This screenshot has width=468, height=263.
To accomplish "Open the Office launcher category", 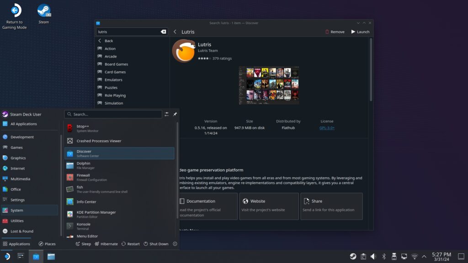I will pos(30,189).
